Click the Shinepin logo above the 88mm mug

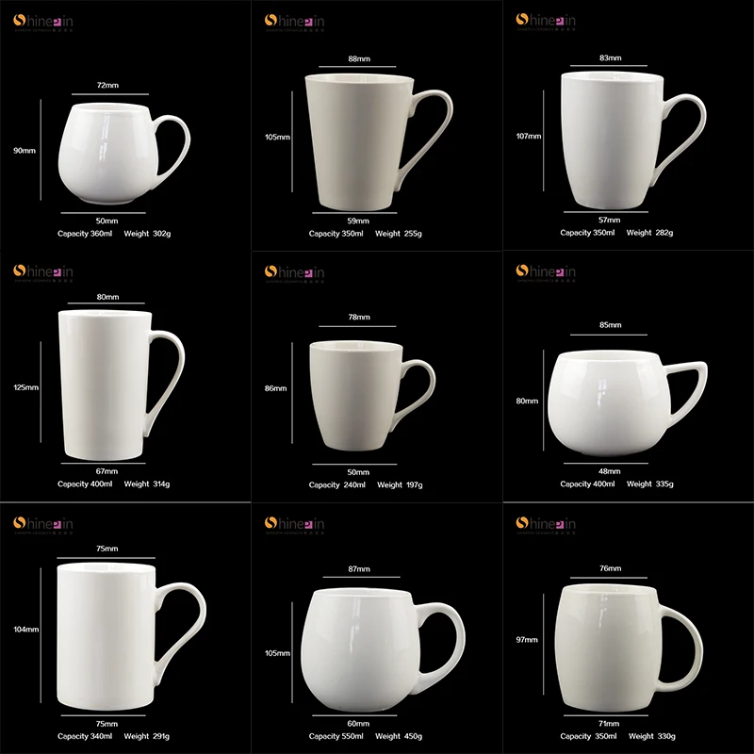pyautogui.click(x=294, y=22)
